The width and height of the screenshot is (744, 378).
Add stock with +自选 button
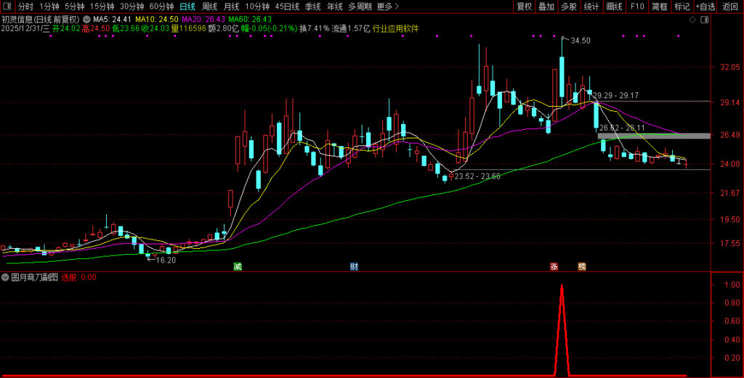(705, 7)
